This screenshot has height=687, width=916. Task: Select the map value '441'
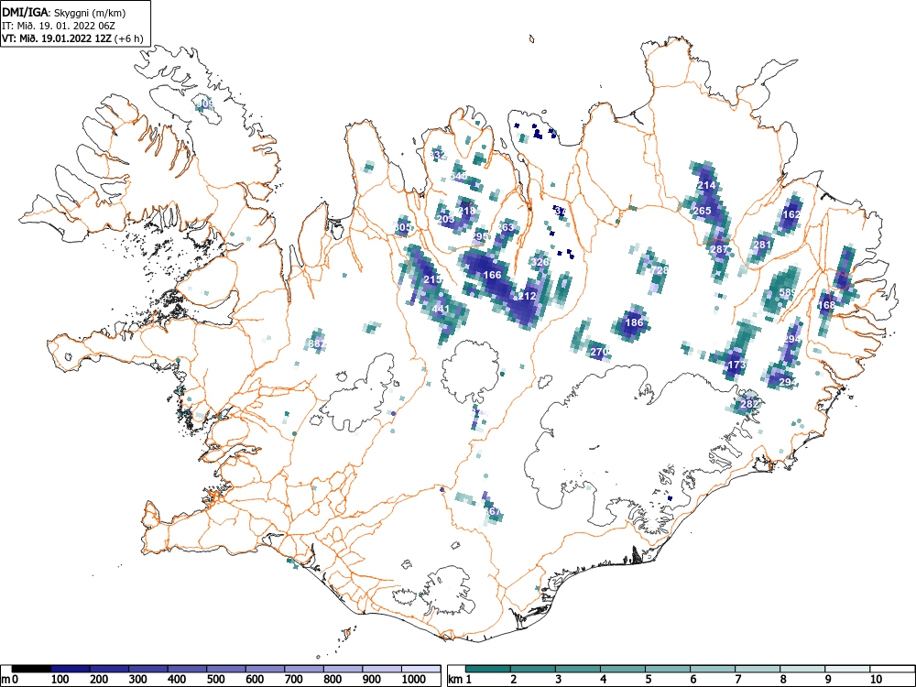442,309
